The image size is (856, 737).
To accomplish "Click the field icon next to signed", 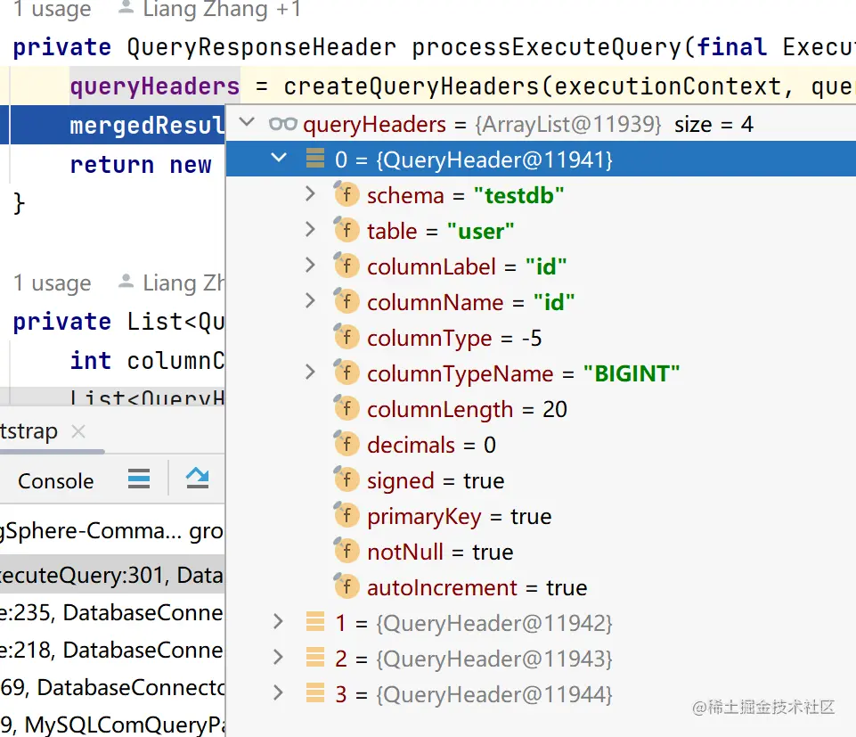I will 346,480.
